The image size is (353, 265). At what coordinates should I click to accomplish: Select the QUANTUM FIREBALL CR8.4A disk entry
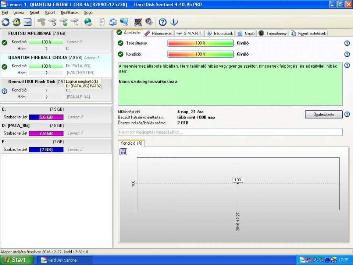point(56,66)
